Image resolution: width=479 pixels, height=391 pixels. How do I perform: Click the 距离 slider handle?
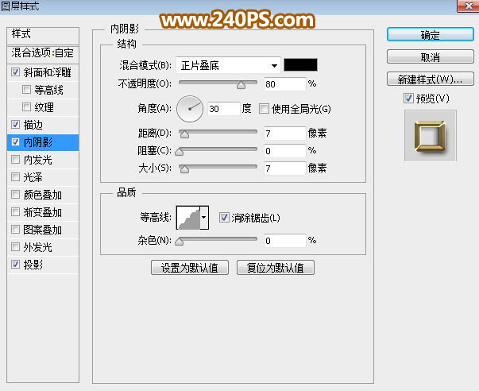184,134
